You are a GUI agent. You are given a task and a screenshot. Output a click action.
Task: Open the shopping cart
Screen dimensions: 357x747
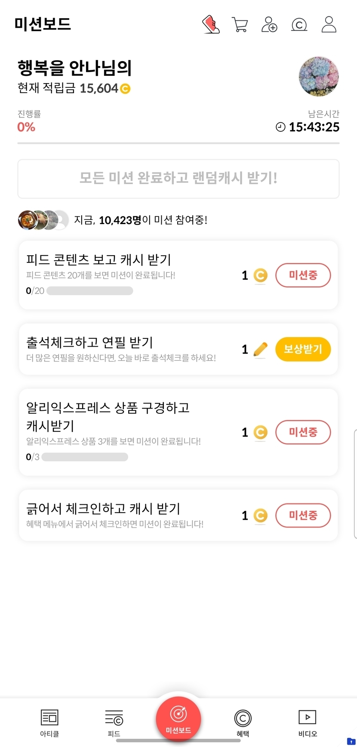[x=240, y=25]
